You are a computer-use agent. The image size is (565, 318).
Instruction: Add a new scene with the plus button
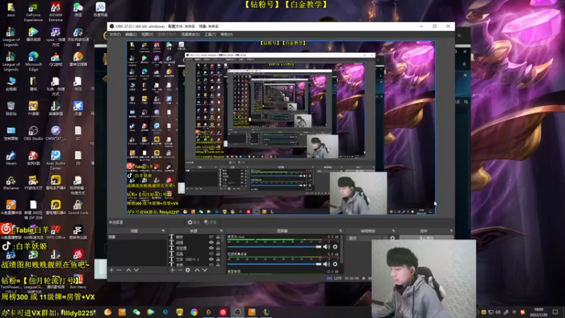pyautogui.click(x=112, y=270)
